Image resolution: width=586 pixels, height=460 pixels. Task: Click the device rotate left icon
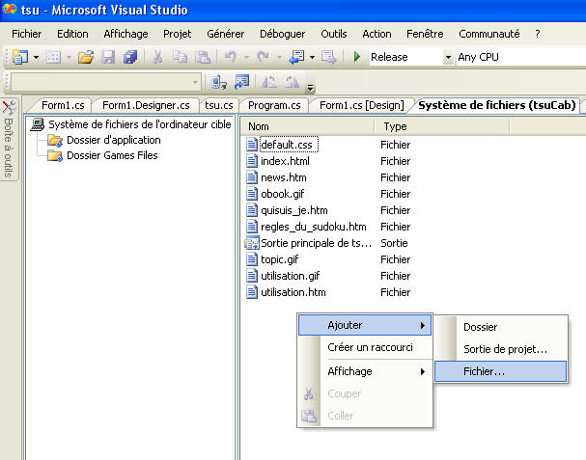click(269, 82)
